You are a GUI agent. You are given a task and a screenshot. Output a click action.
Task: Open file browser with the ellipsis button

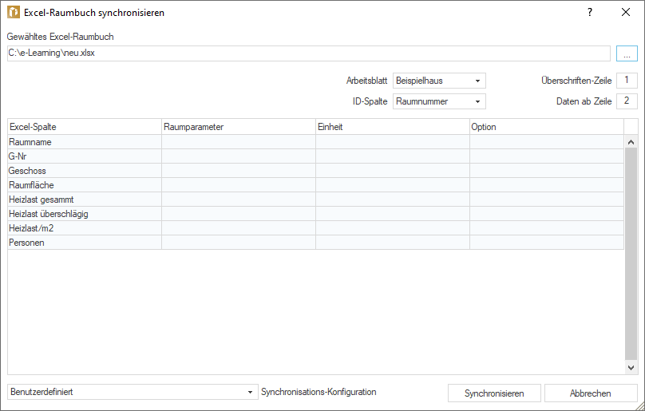coord(627,53)
